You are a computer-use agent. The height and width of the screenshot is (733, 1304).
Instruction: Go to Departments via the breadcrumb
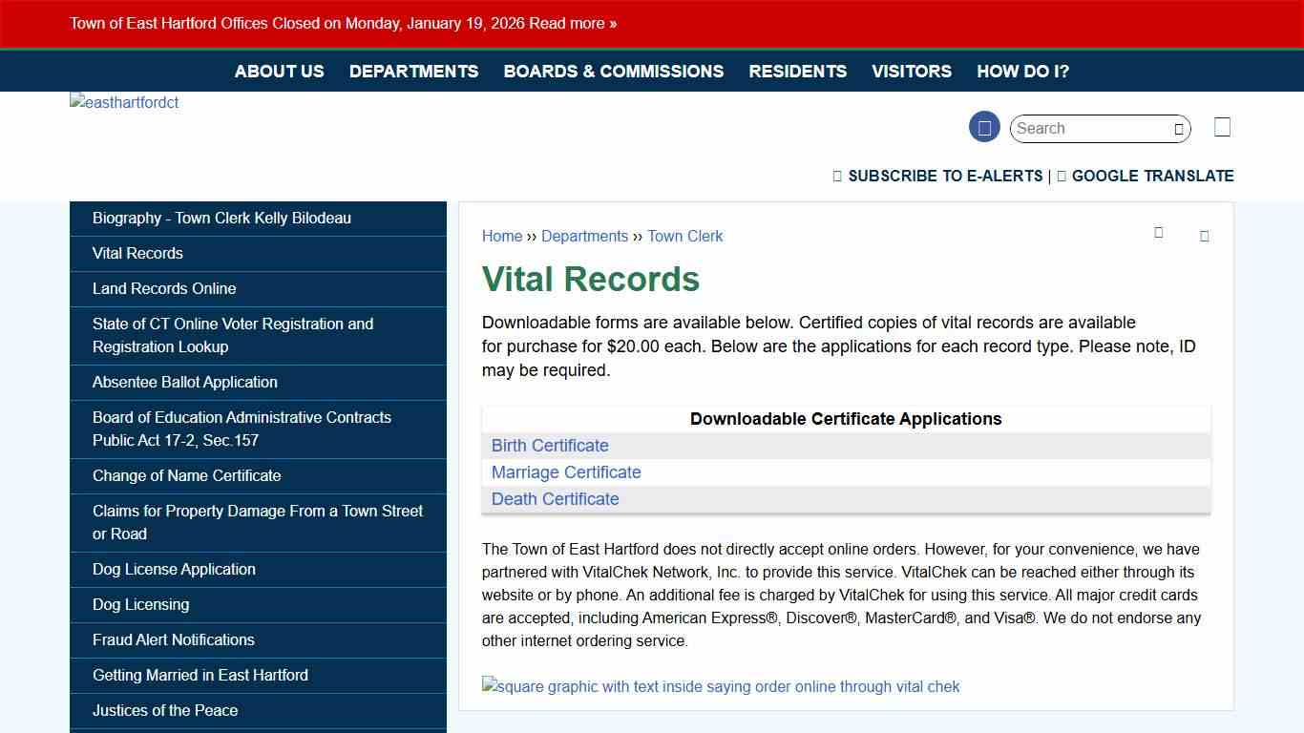pos(584,236)
